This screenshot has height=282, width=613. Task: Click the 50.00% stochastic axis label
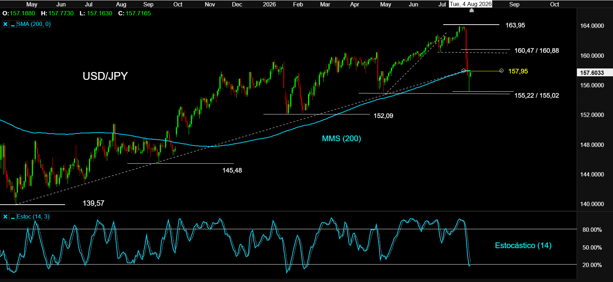tap(592, 247)
